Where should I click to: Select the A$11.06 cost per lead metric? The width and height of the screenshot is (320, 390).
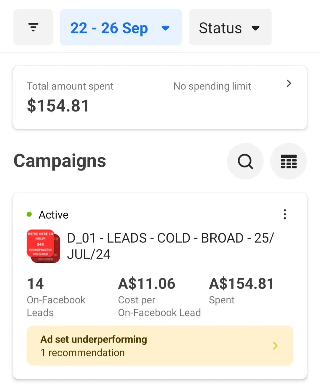click(159, 297)
